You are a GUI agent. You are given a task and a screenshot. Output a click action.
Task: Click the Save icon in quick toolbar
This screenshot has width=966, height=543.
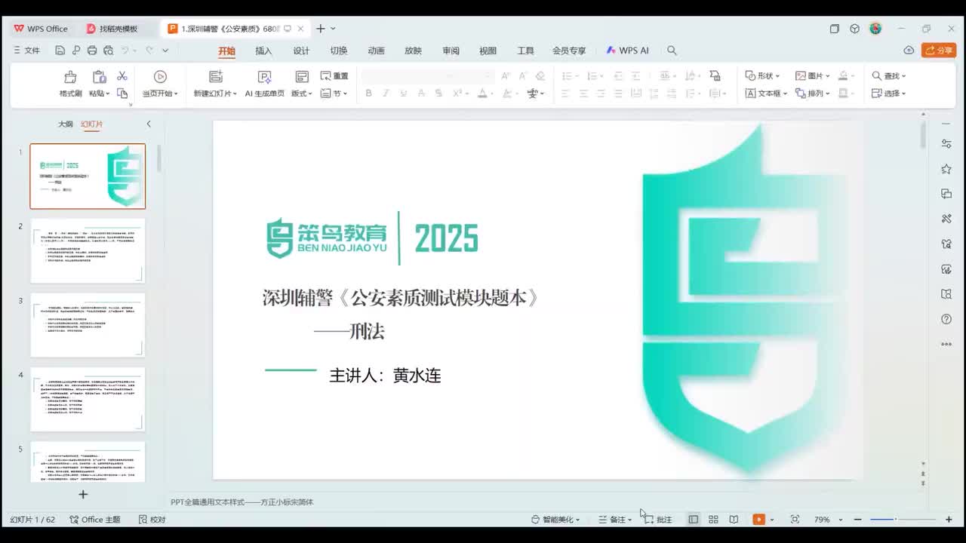[60, 51]
